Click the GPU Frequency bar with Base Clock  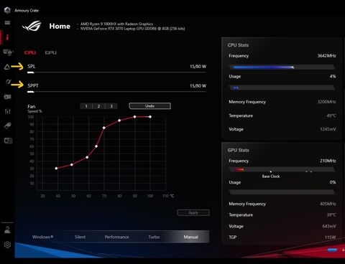[282, 169]
